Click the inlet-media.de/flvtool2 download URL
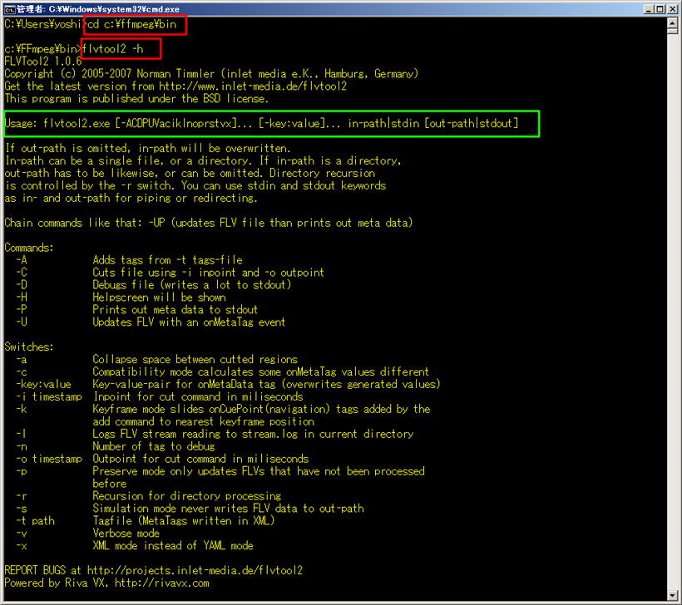This screenshot has height=605, width=682. tap(253, 86)
